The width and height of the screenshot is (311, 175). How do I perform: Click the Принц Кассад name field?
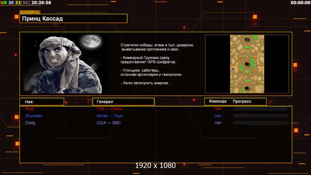click(74, 18)
